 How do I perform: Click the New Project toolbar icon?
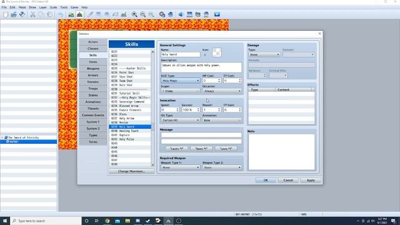click(x=6, y=14)
